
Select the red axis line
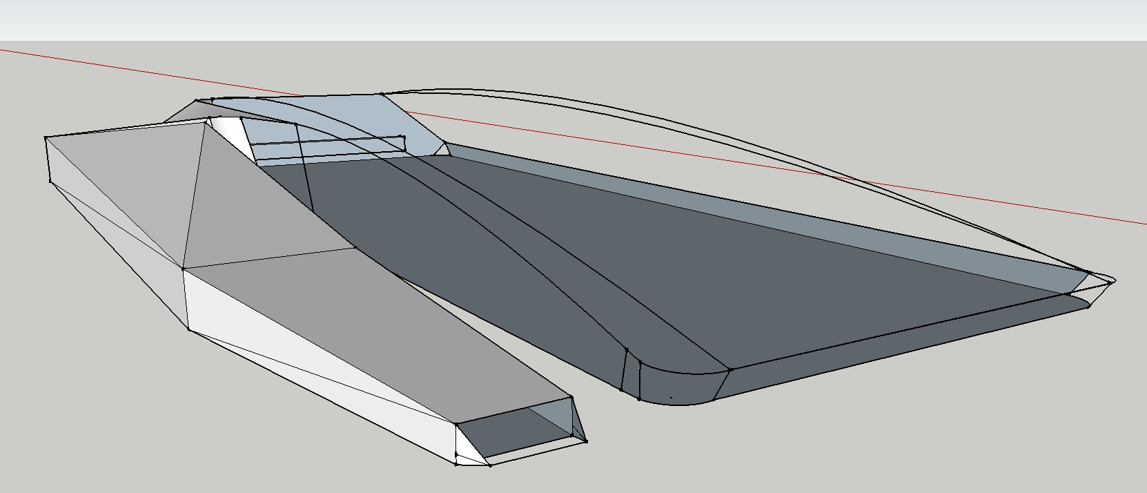pyautogui.click(x=966, y=197)
